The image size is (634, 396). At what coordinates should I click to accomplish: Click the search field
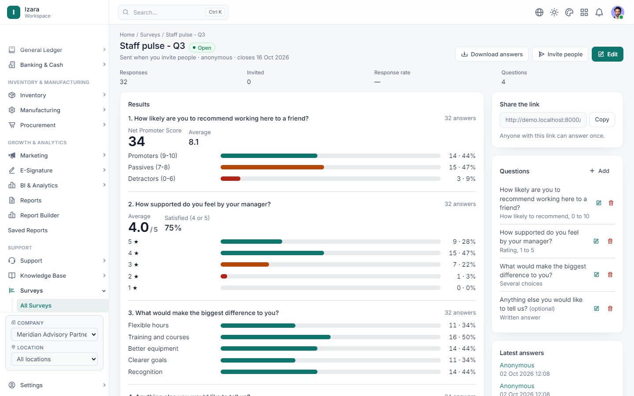click(x=173, y=12)
